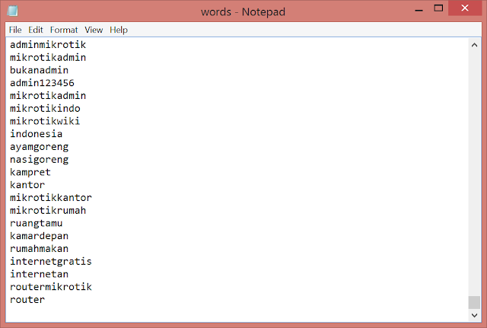
Task: Click the vertical scrollbar thumb
Action: 474,302
